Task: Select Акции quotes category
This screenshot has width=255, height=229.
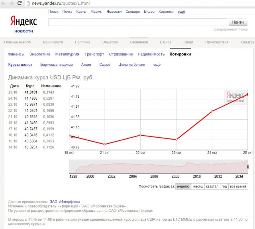Action: coord(86,65)
